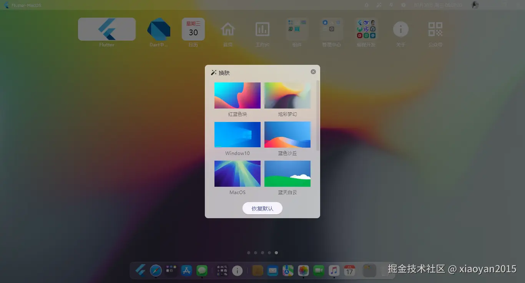Open the 首页 home icon
The height and width of the screenshot is (283, 525).
pyautogui.click(x=228, y=30)
